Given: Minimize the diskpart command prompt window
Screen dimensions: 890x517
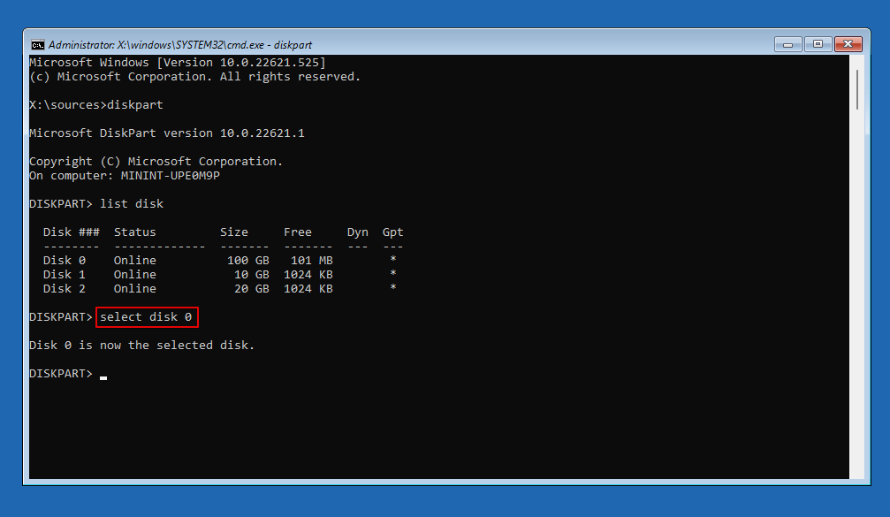Looking at the screenshot, I should pos(787,43).
